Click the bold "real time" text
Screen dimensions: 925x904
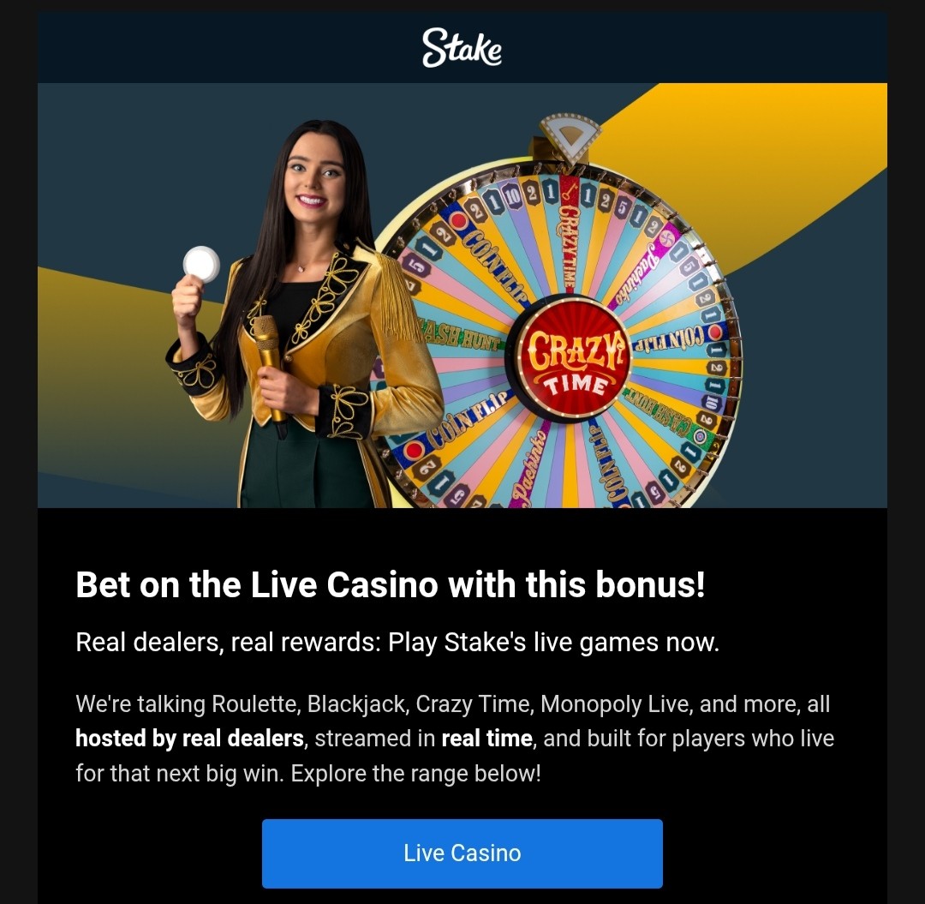click(x=486, y=738)
